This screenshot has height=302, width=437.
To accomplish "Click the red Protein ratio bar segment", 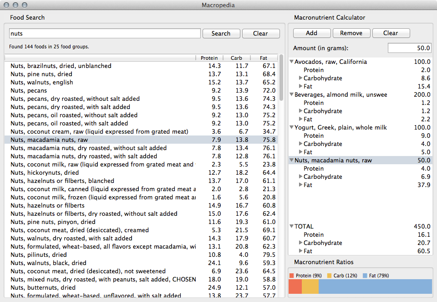I will coord(295,286).
